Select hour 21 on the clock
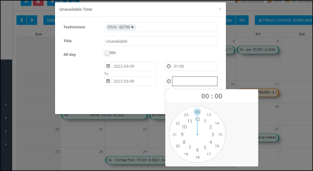Screen dimensions: 313x171 pos(175,135)
